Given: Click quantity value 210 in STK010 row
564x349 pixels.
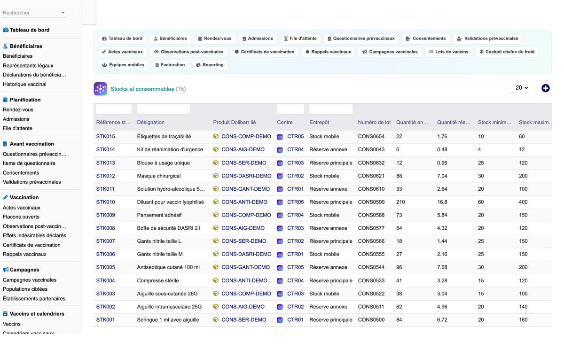Looking at the screenshot, I should (400, 202).
